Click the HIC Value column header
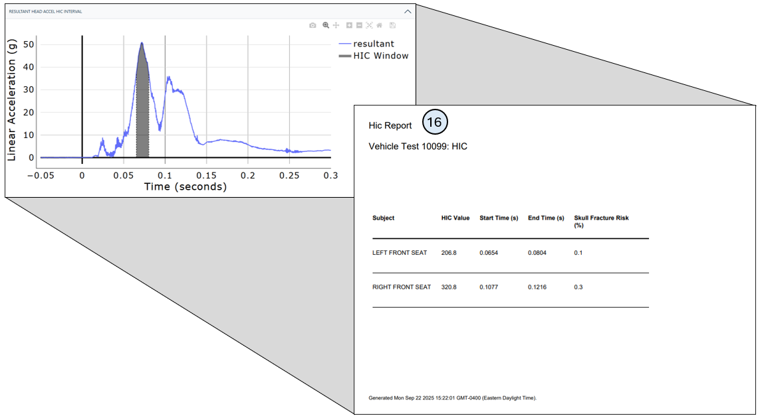Screen dimensions: 760x420 [455, 218]
